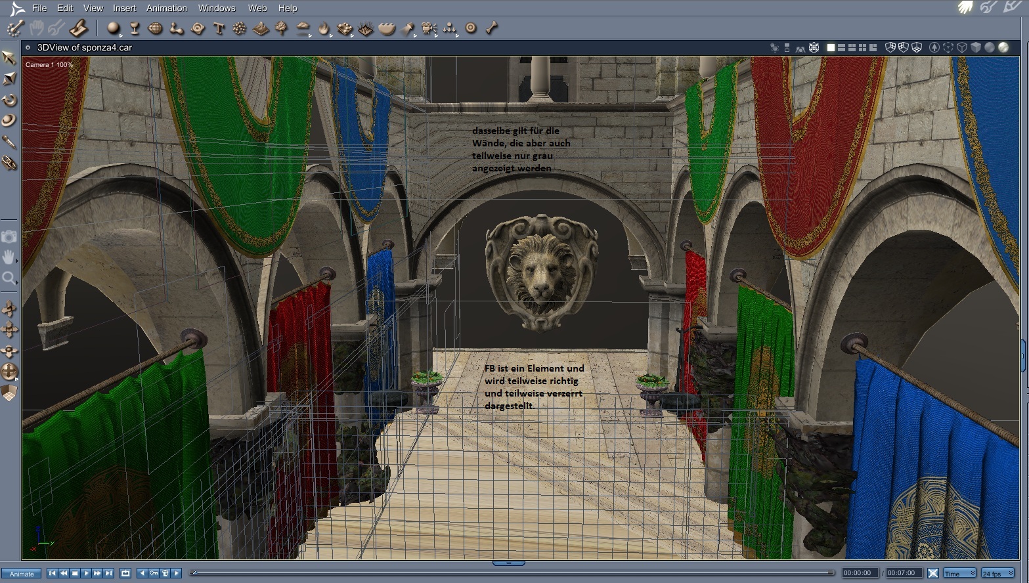Insert a sphere primitive object

[114, 28]
